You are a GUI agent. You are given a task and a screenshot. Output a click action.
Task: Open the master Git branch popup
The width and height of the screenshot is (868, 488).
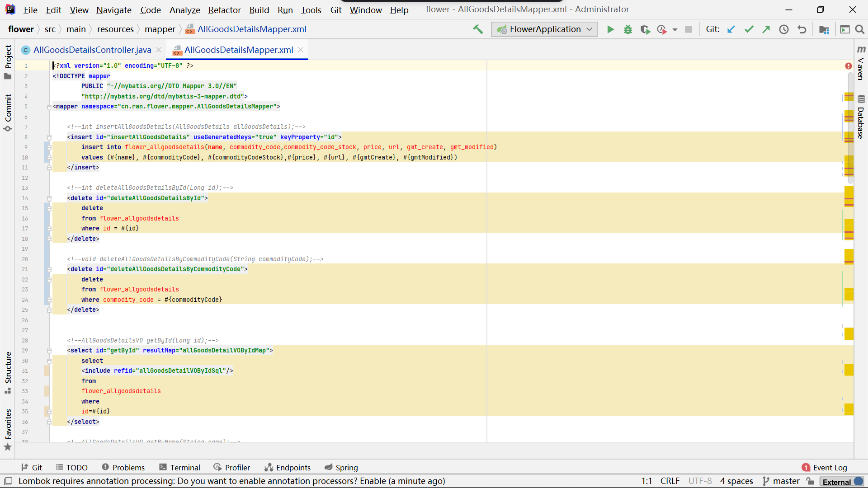(x=781, y=481)
